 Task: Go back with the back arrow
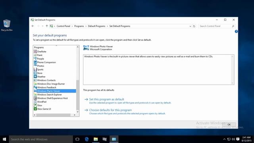coord(33,26)
